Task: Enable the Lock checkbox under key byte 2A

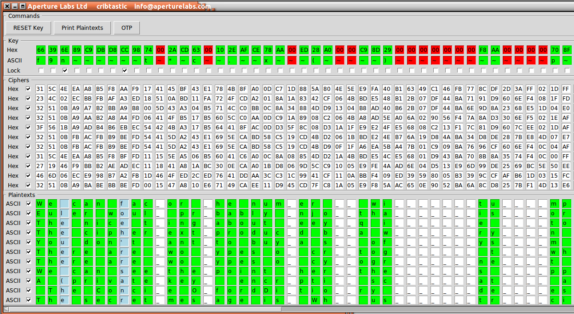Action: (172, 71)
